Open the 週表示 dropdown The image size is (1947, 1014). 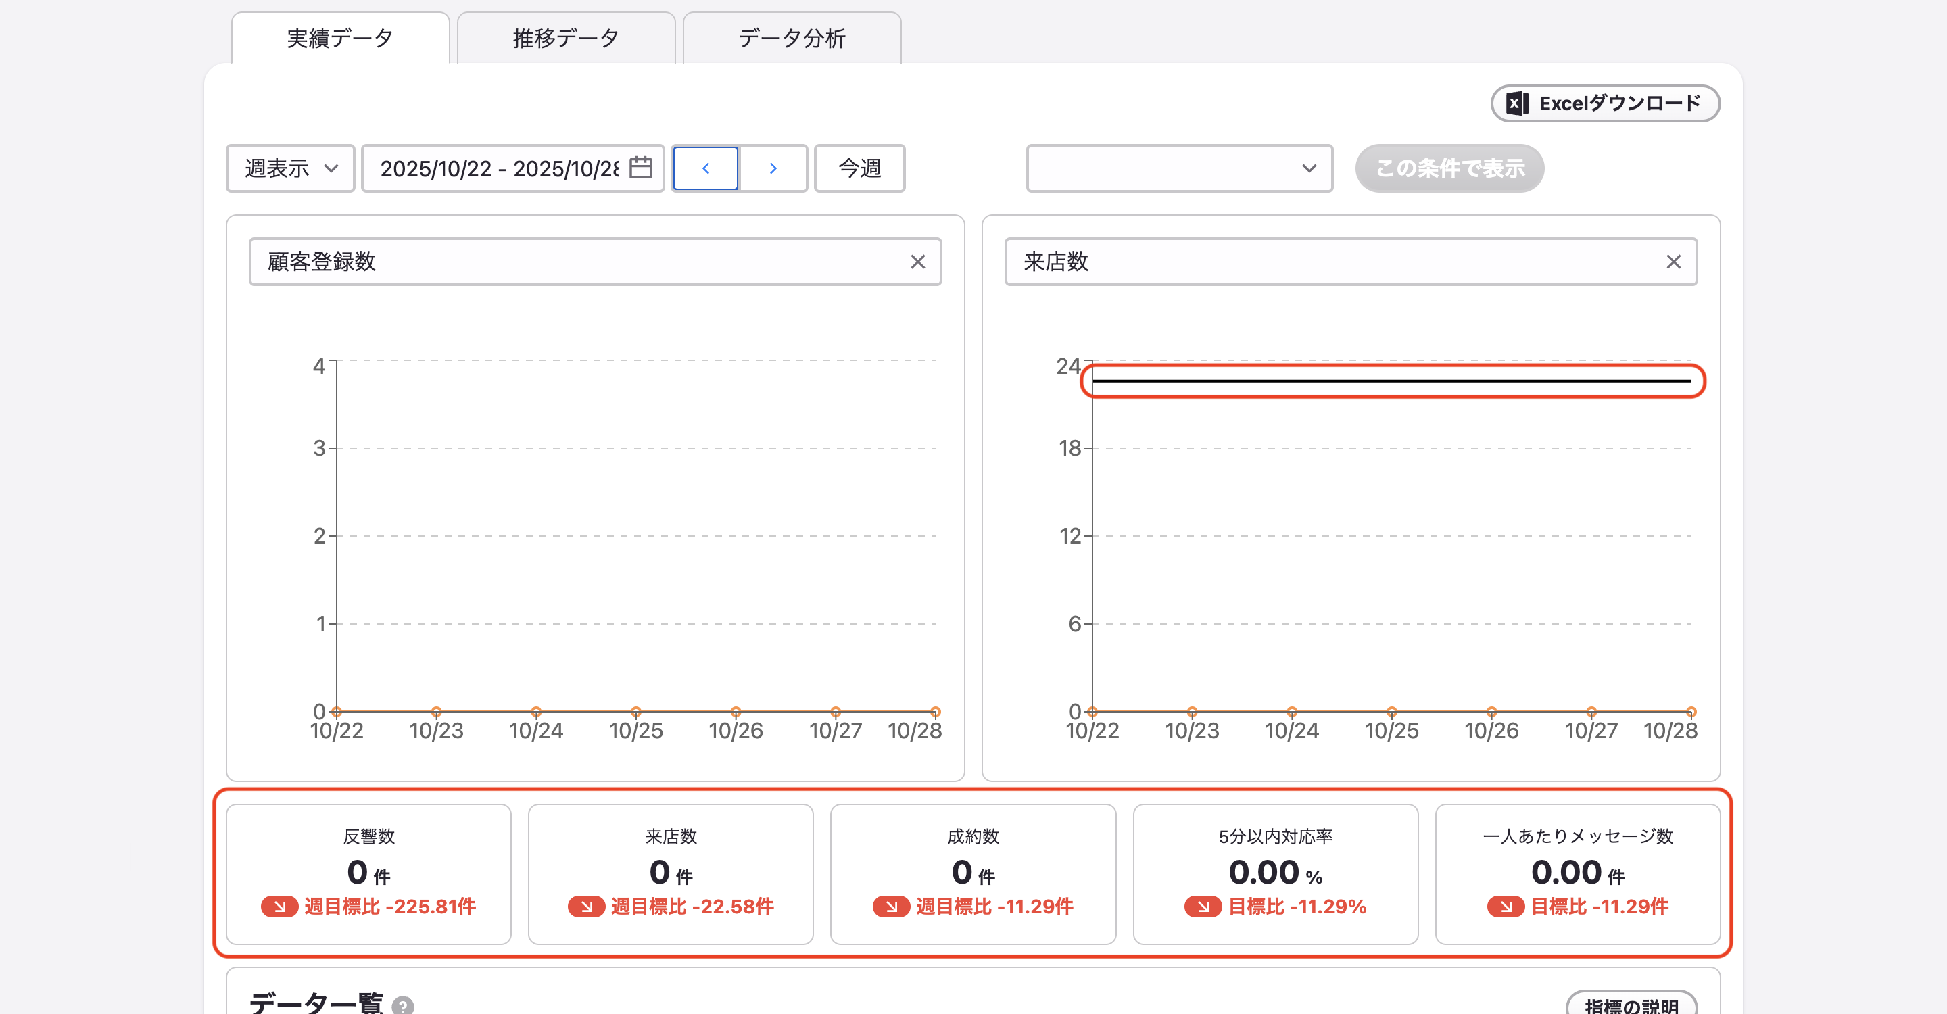point(290,168)
